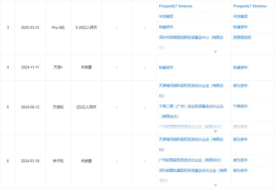Viewport: 276px width, 190px height.
Task: Select the 未披露 amount cell in row 6
Action: point(86,161)
